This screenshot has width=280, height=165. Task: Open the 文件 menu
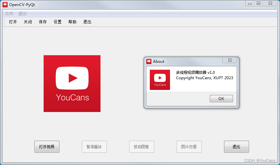coord(9,14)
